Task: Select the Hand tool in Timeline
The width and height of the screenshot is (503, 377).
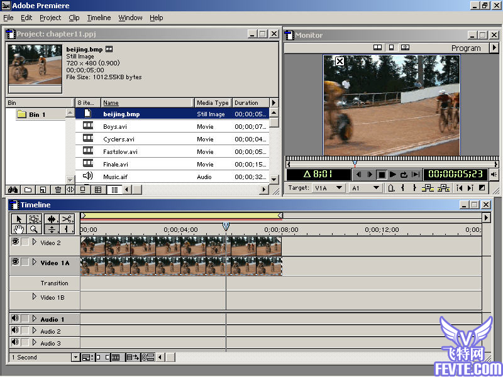Action: coord(19,229)
